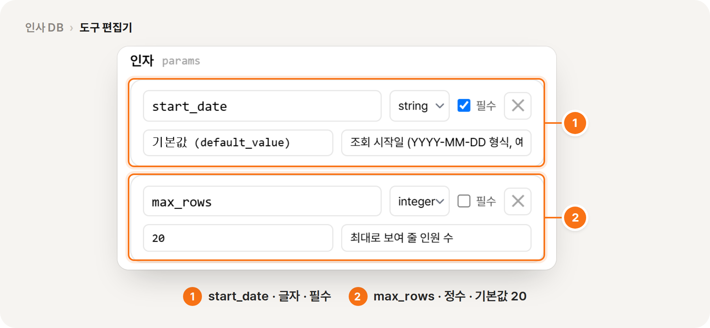Go to 인사 DB breadcrumb

point(44,28)
